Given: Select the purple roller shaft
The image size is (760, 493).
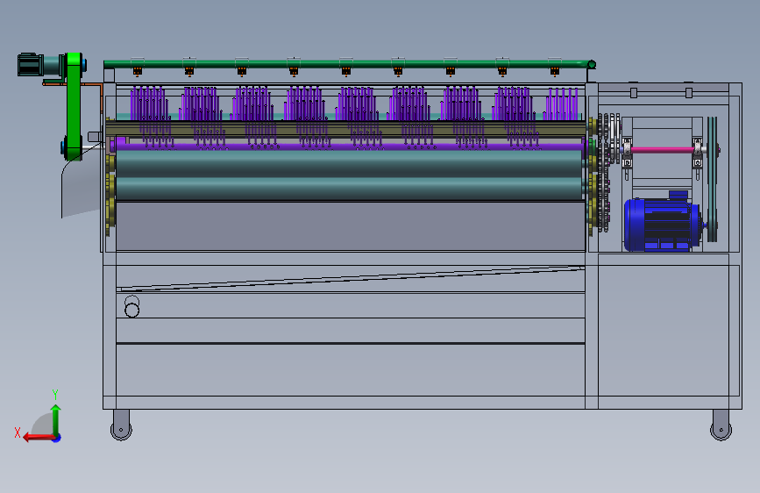Looking at the screenshot, I should click(x=348, y=146).
